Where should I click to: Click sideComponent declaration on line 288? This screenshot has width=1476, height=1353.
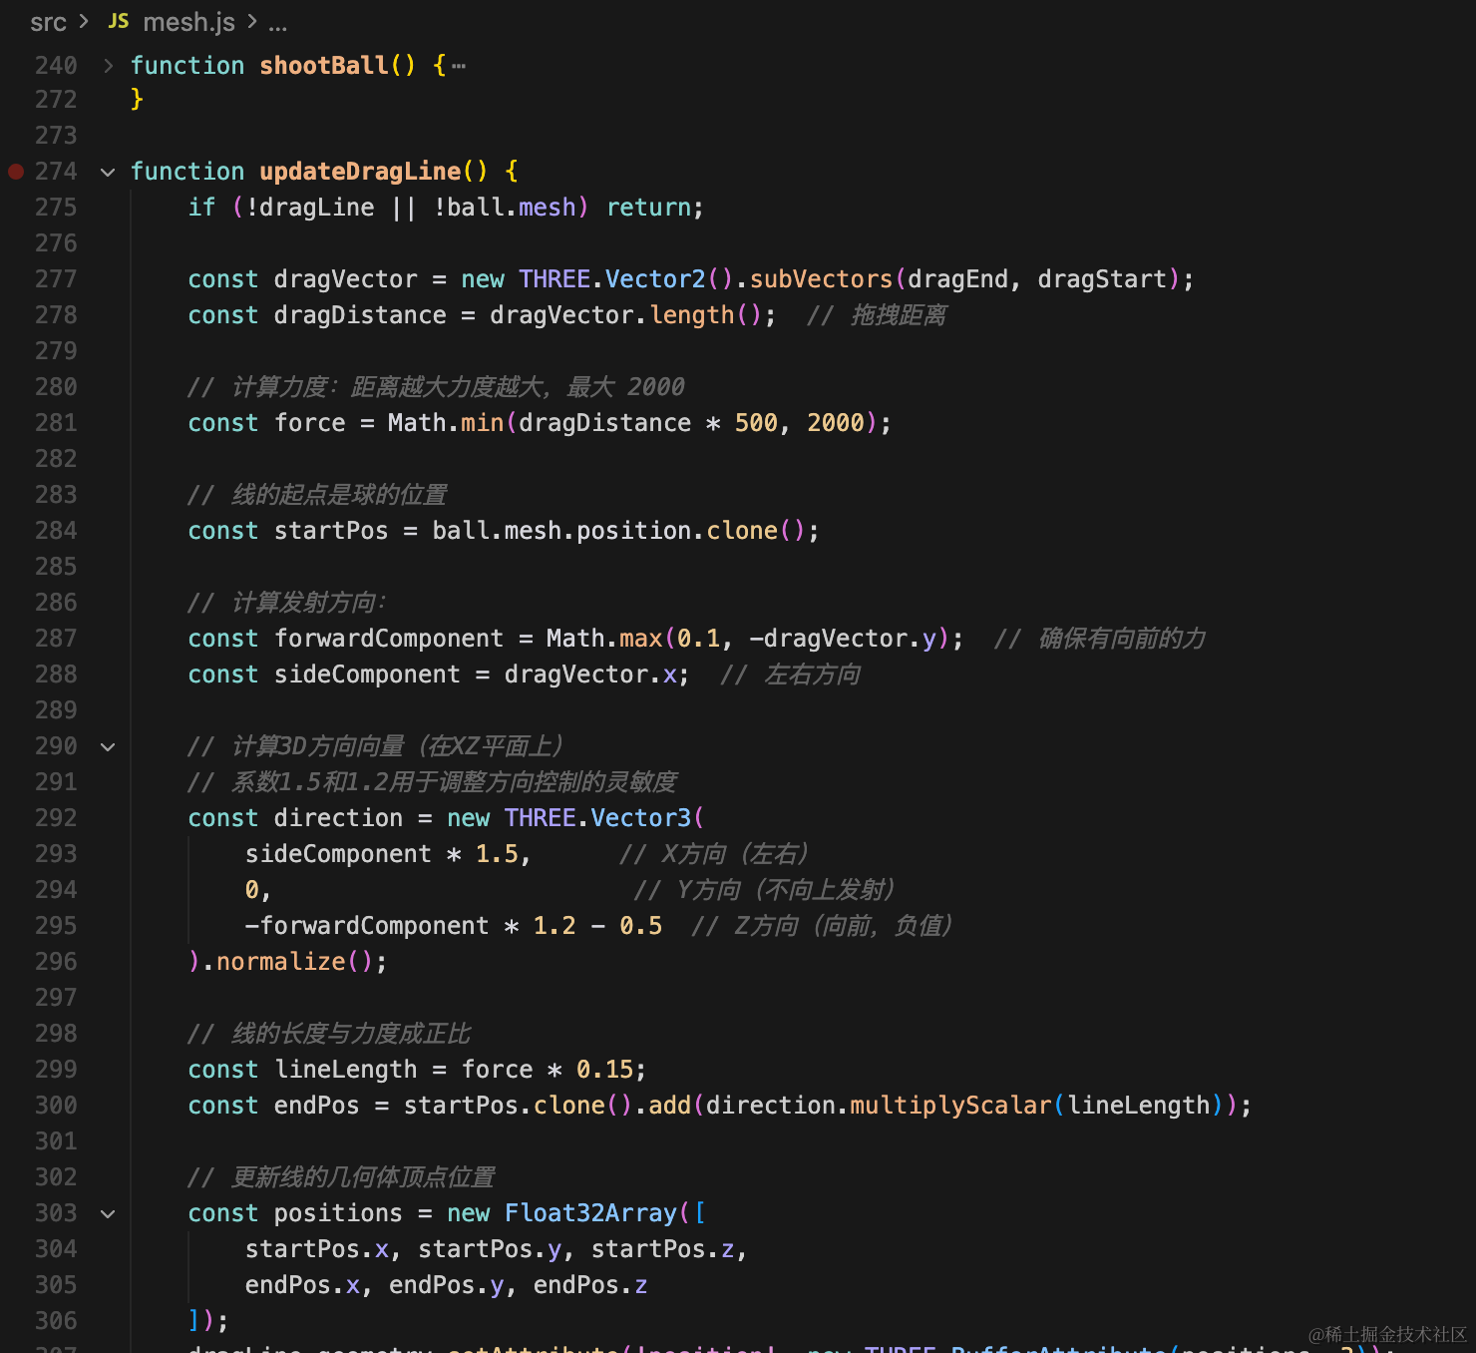(367, 675)
